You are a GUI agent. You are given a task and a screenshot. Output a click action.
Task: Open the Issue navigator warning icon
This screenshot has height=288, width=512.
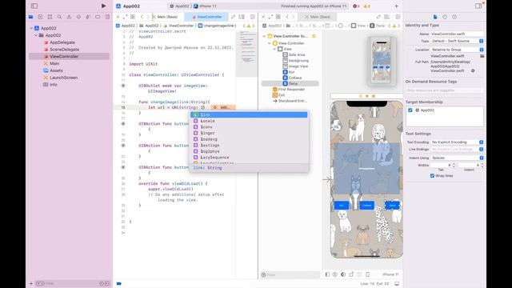click(x=69, y=17)
